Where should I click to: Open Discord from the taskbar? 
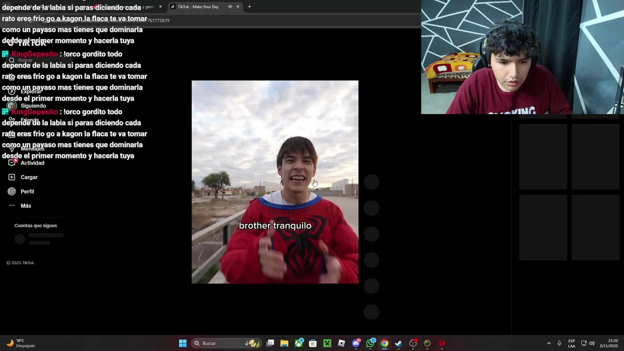pyautogui.click(x=356, y=343)
